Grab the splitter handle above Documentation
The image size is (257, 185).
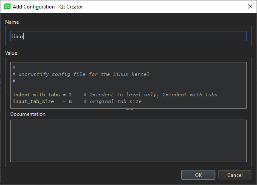tap(129, 109)
